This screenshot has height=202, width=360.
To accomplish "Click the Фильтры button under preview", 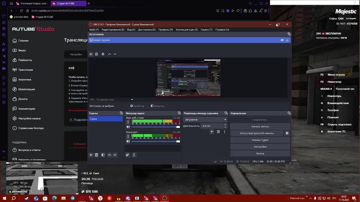I will (158, 106).
